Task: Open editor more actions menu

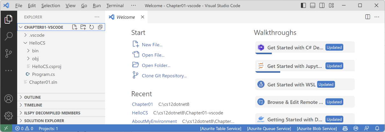Action: click(377, 17)
